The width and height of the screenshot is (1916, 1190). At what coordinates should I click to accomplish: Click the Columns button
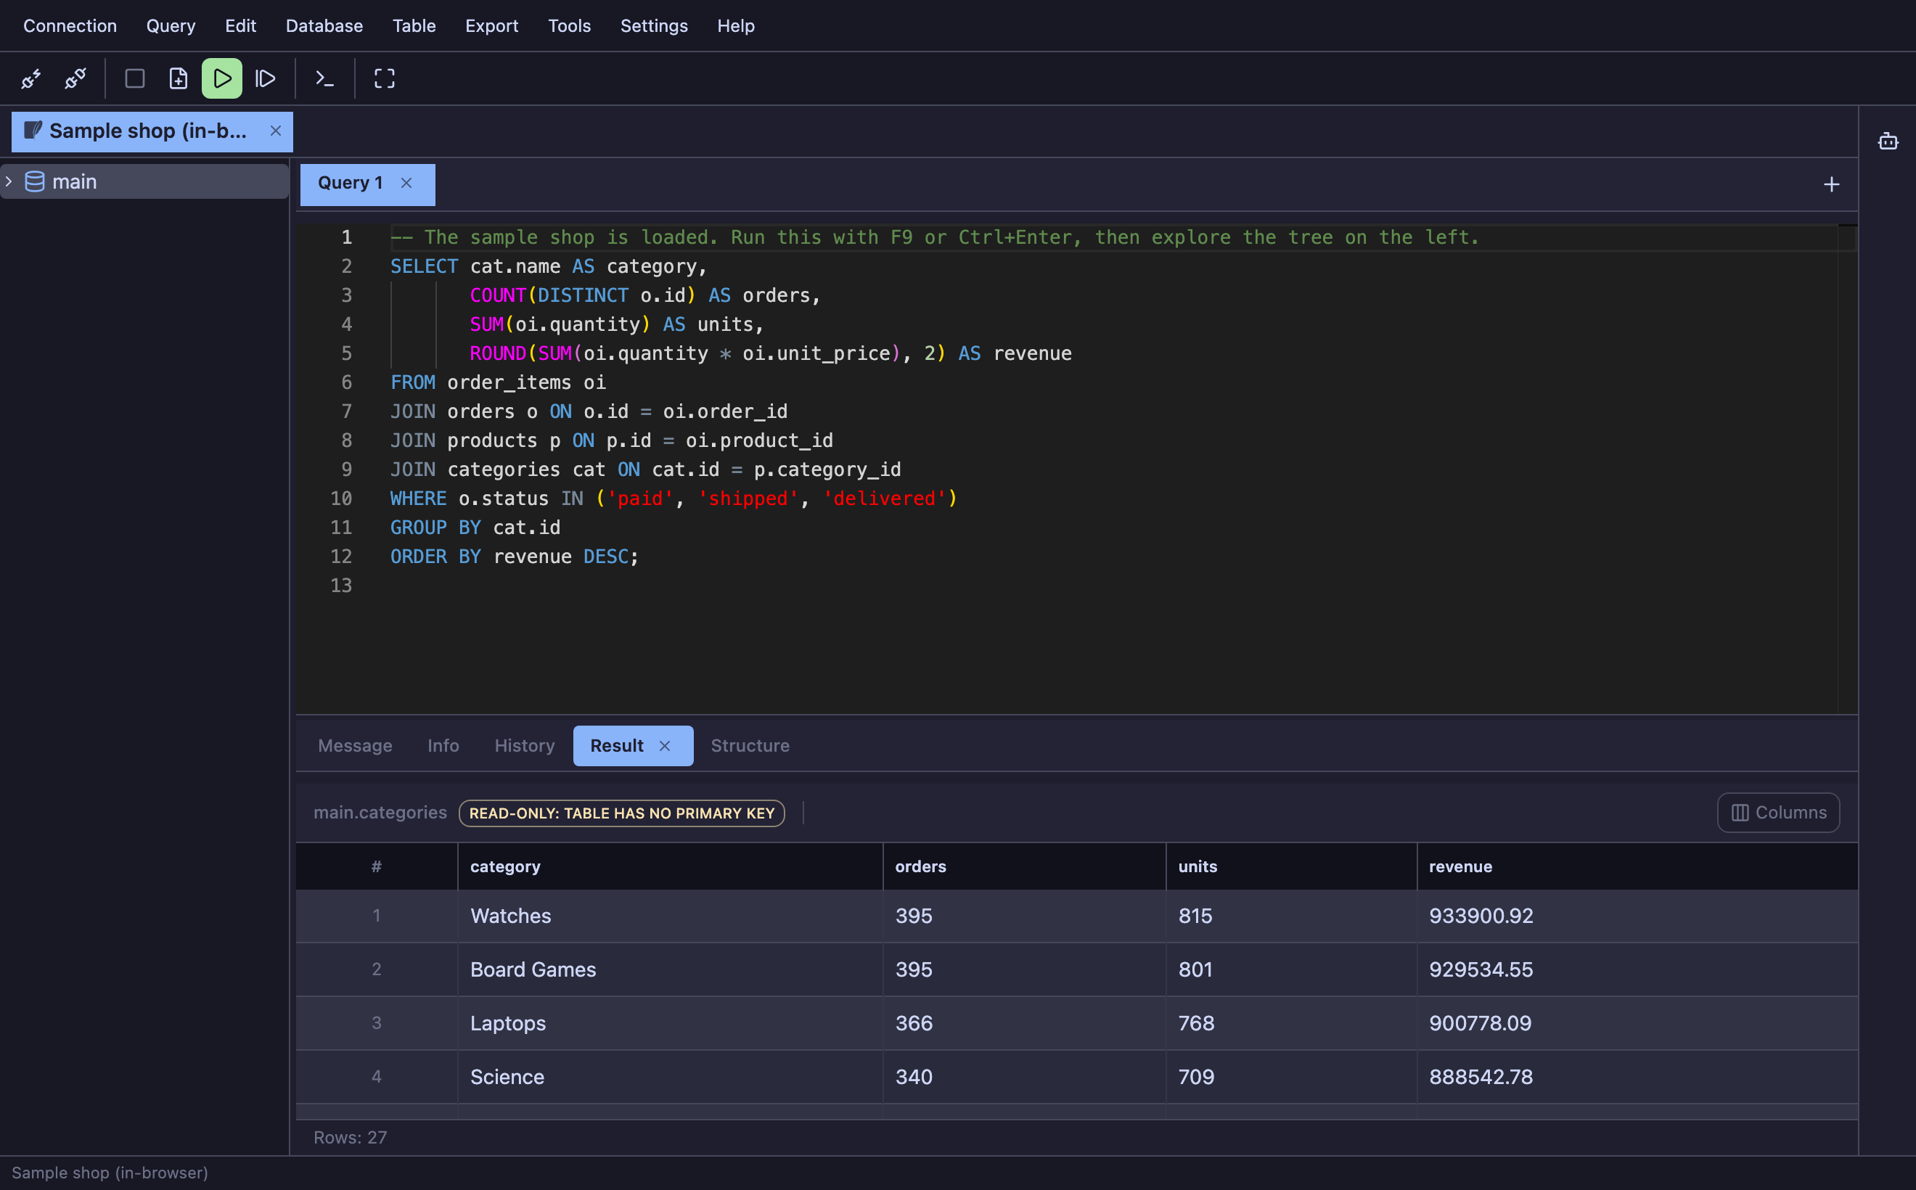click(1778, 812)
